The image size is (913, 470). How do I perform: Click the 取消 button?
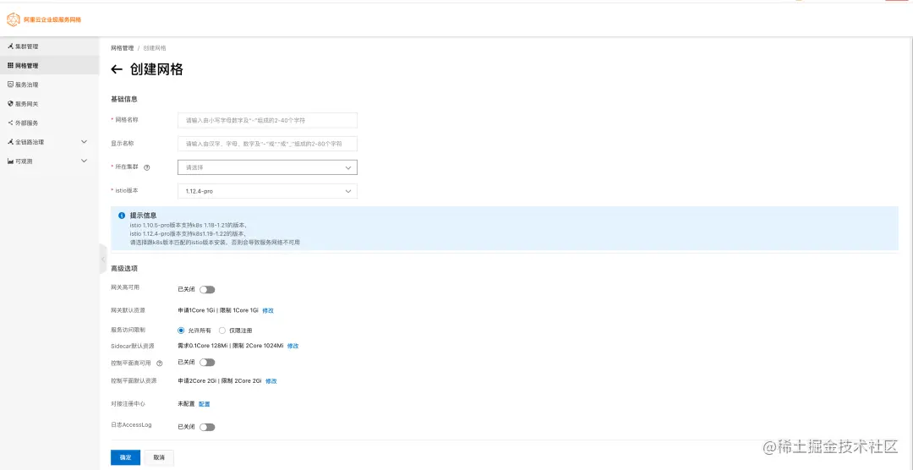pos(159,457)
